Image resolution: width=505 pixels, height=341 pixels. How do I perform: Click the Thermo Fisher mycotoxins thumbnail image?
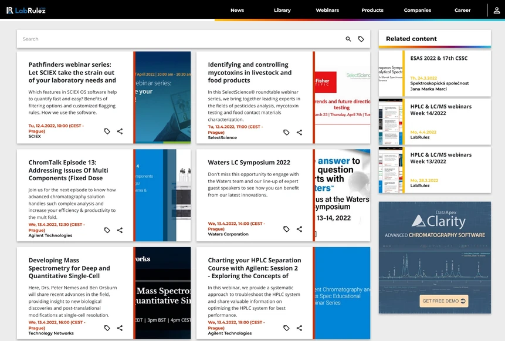pos(343,97)
